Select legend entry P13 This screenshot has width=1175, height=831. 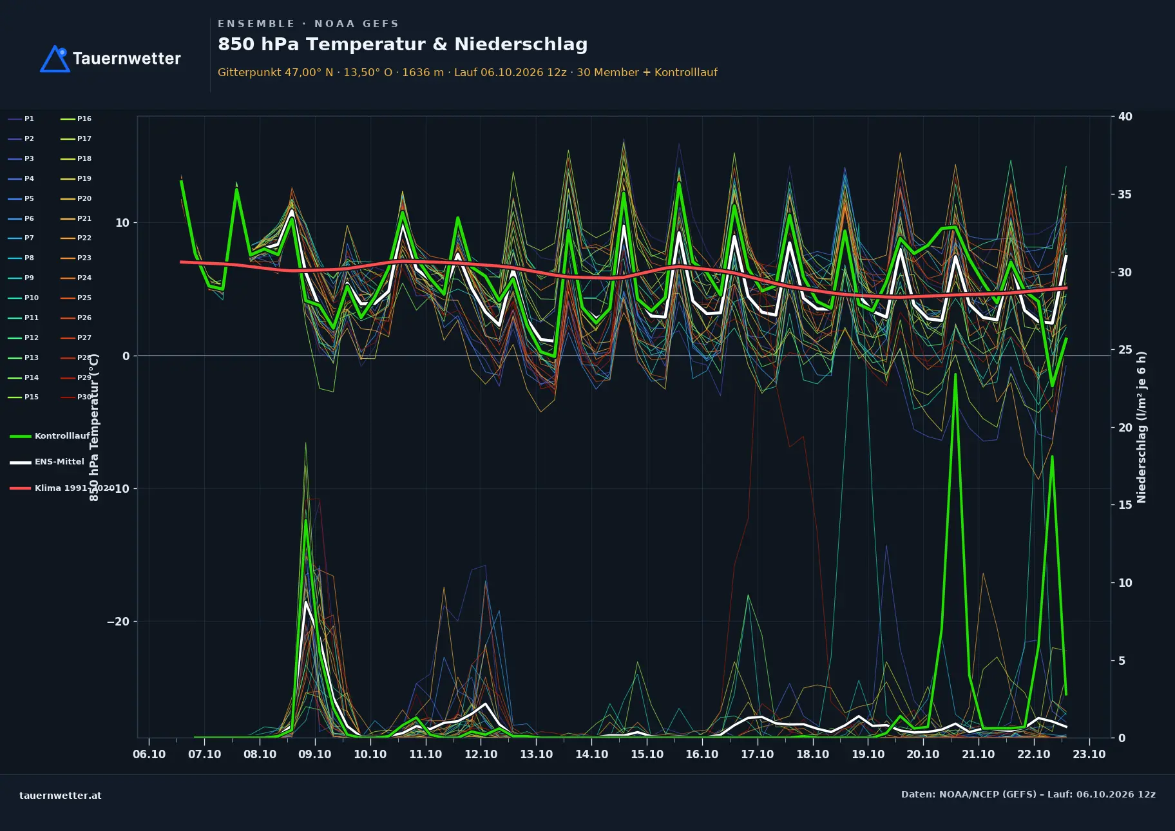click(23, 358)
